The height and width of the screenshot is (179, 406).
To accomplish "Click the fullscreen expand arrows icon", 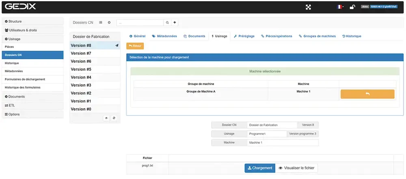I will [x=308, y=7].
